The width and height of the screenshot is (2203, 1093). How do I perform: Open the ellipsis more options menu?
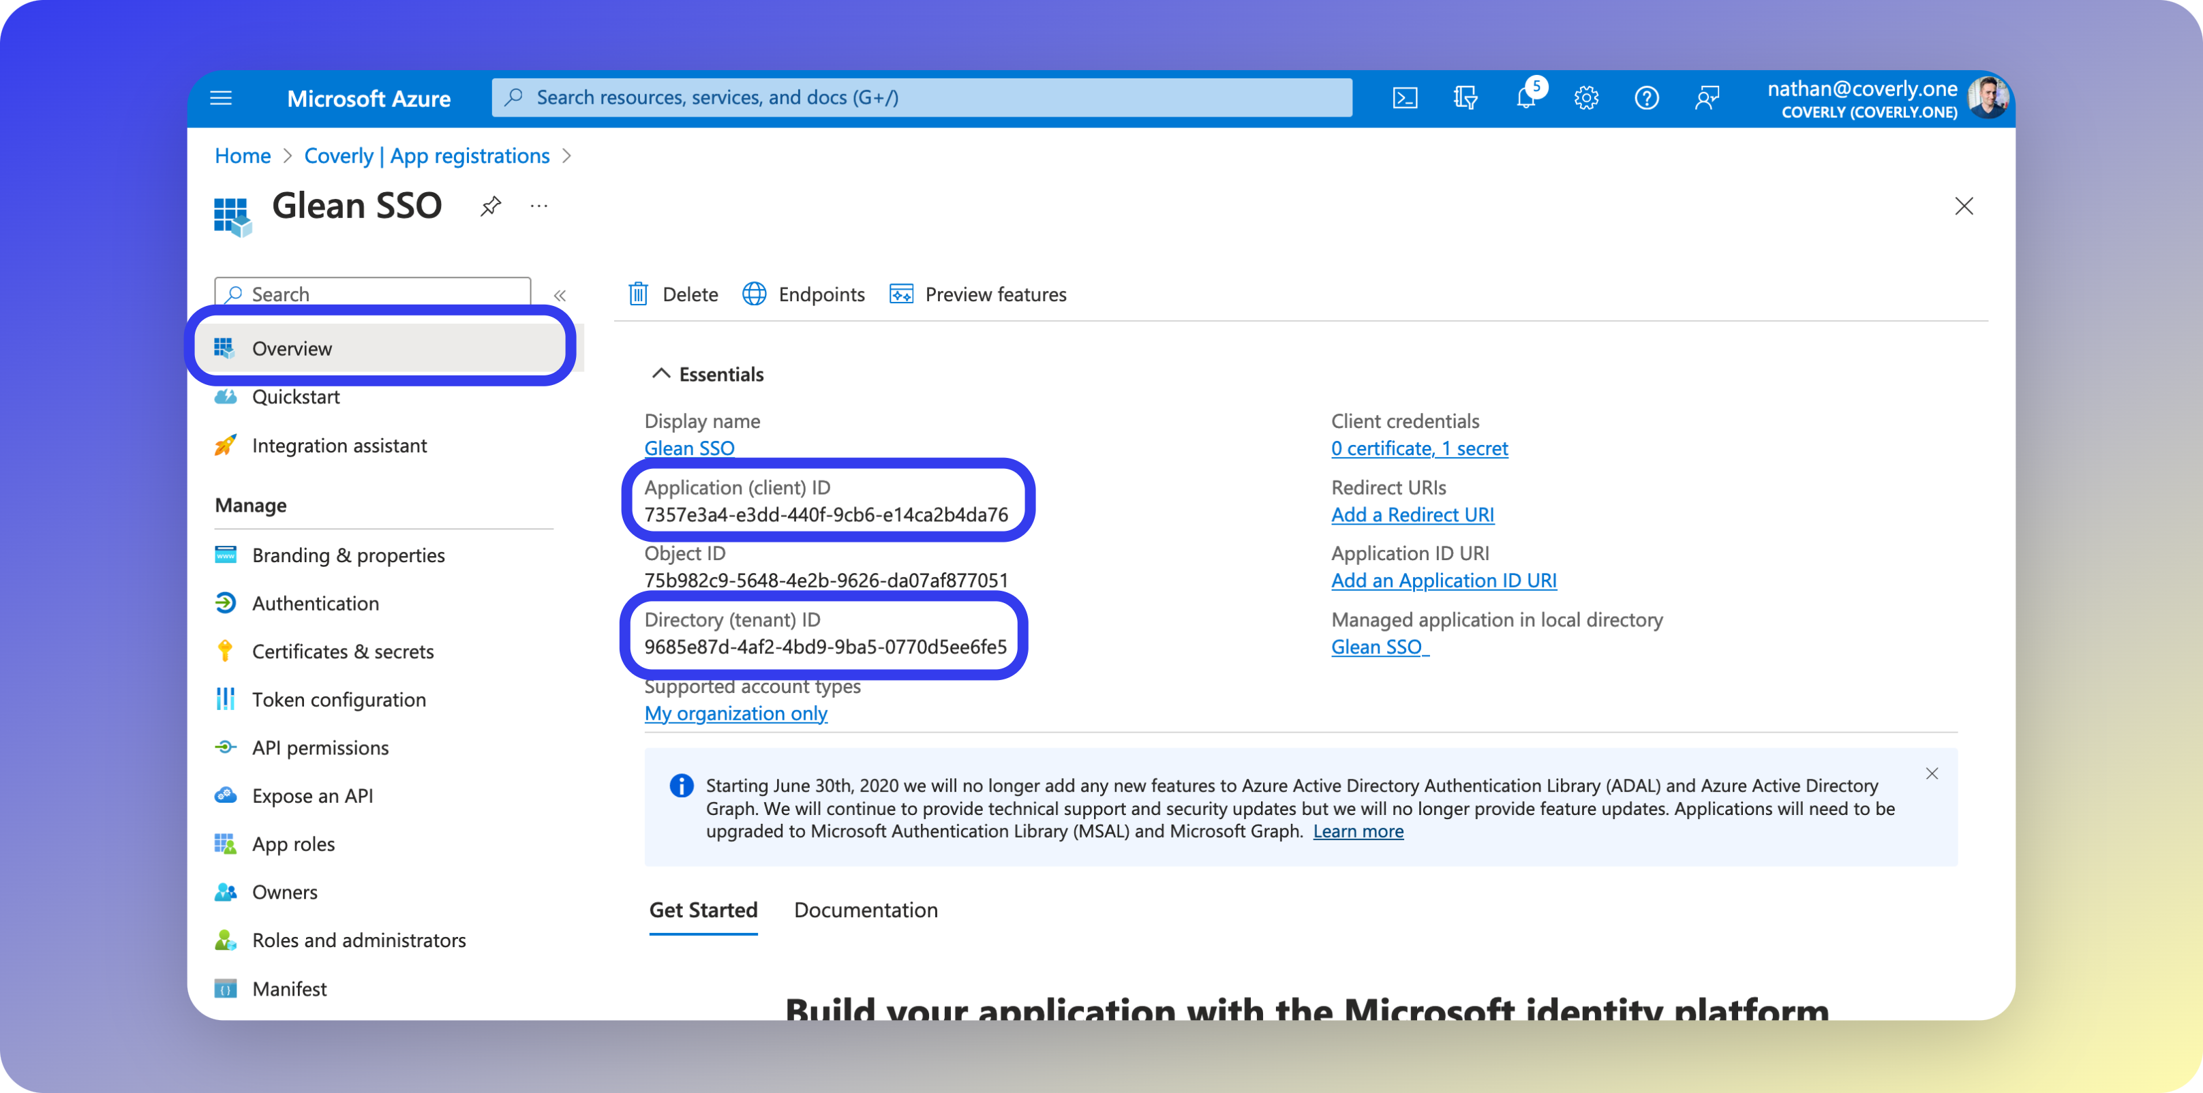pyautogui.click(x=538, y=206)
